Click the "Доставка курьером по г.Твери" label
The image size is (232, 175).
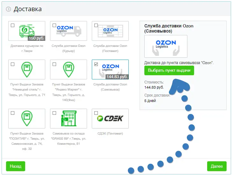[27, 48]
